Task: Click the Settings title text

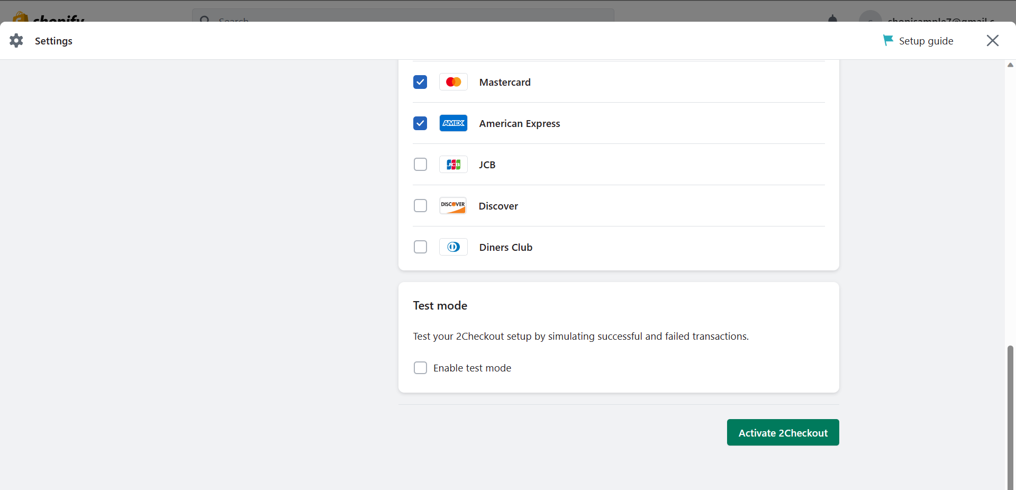Action: (x=53, y=41)
